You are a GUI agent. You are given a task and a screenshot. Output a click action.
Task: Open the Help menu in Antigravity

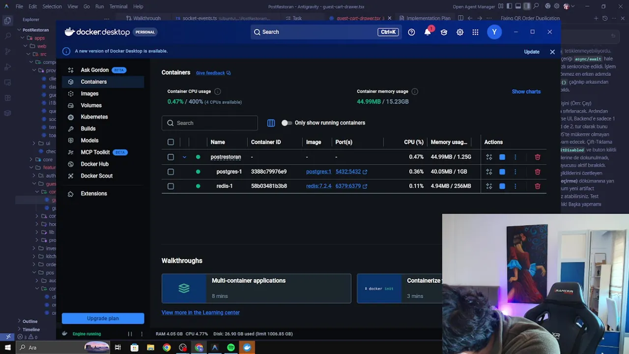pos(138,6)
